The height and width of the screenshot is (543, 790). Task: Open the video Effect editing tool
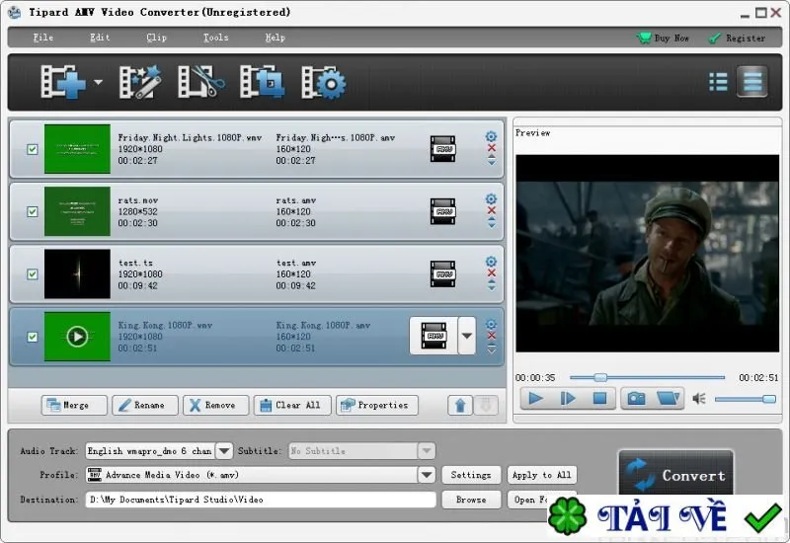(140, 82)
